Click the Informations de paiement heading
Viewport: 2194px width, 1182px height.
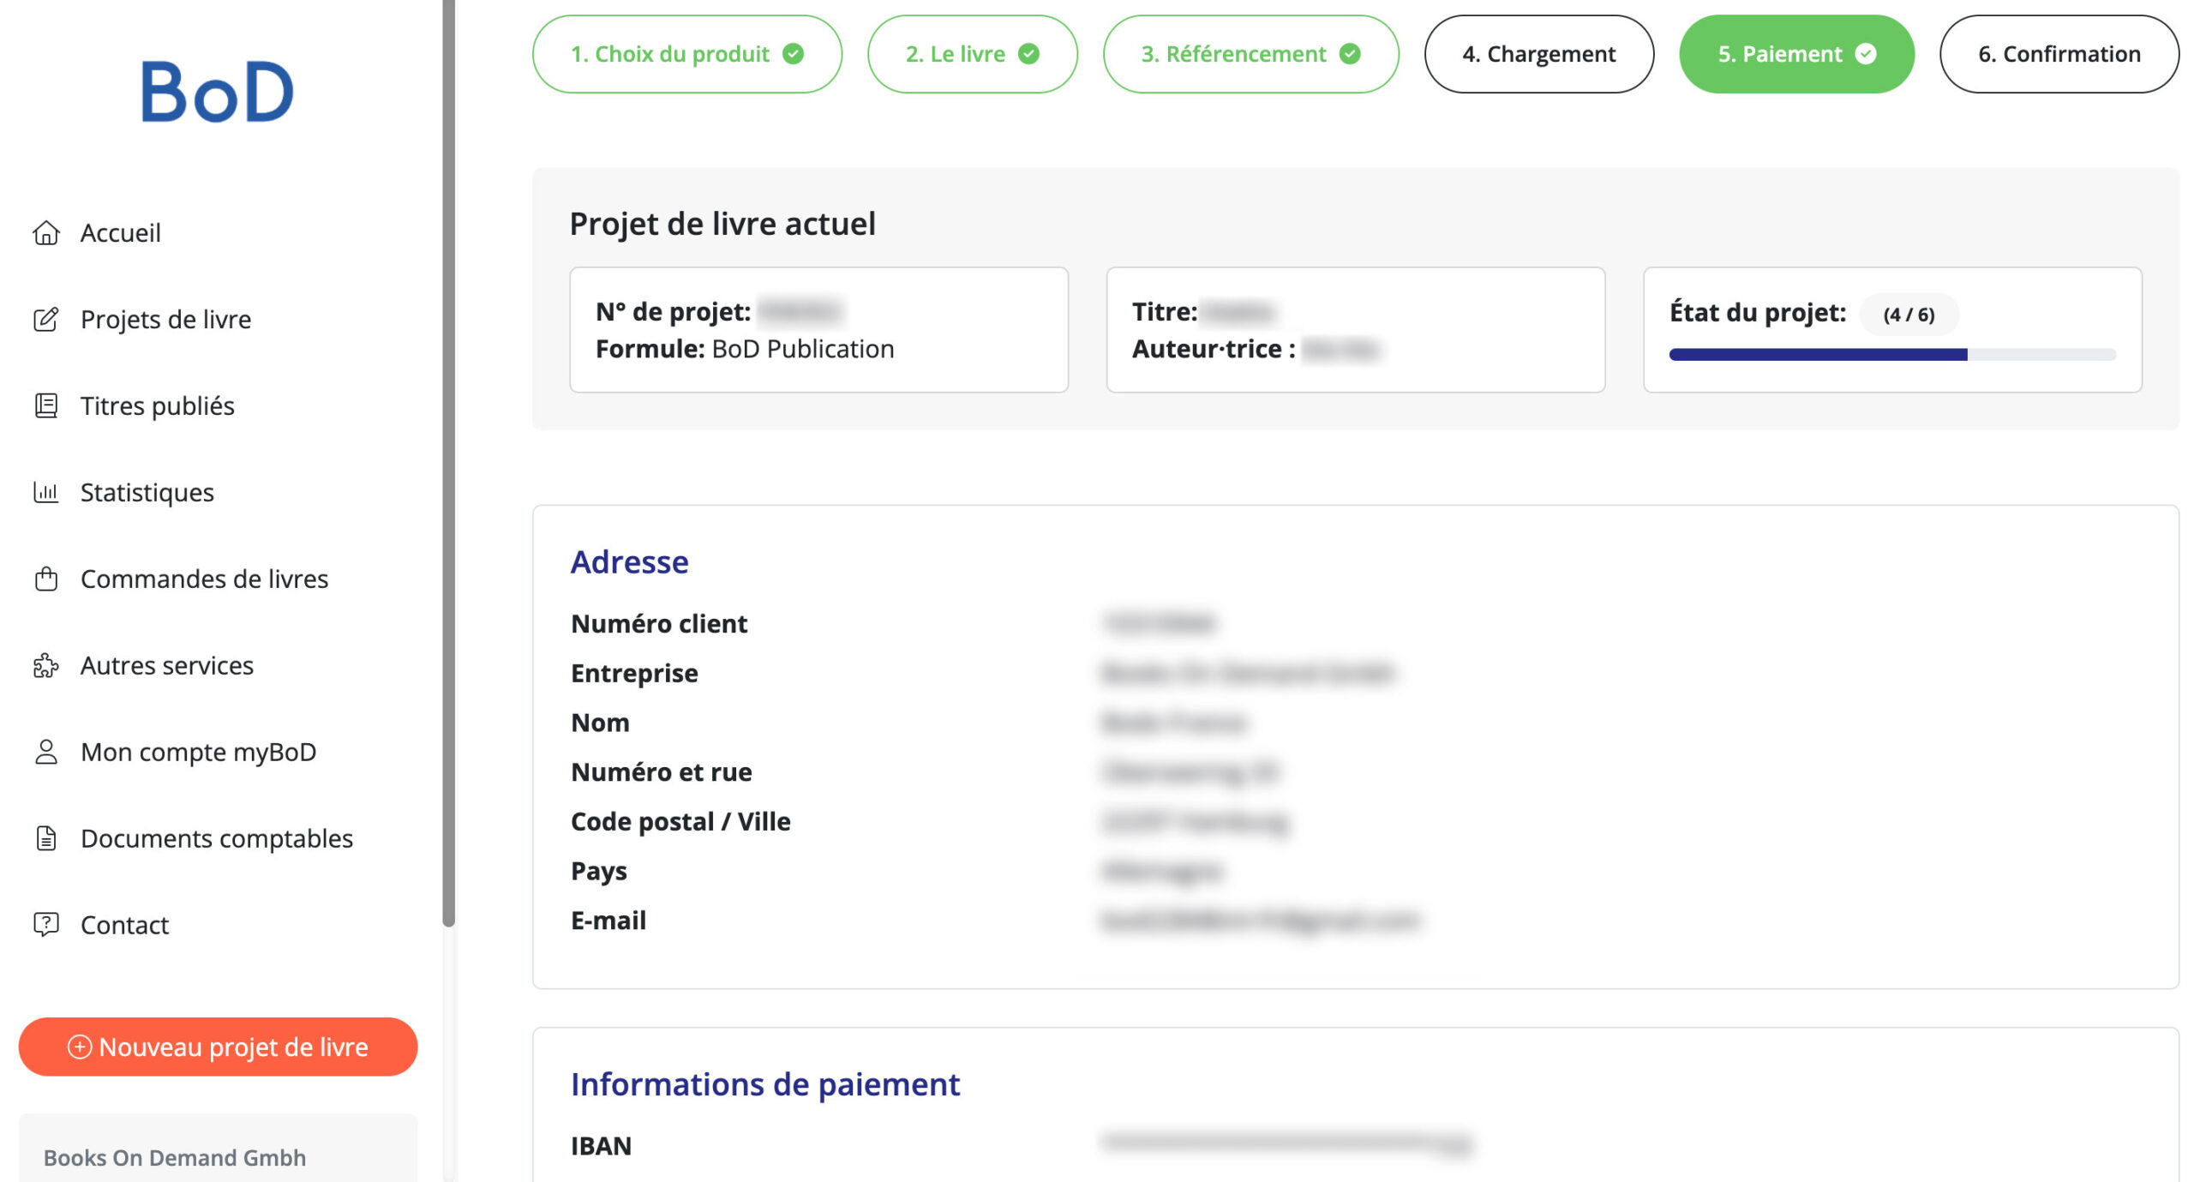[x=765, y=1084]
